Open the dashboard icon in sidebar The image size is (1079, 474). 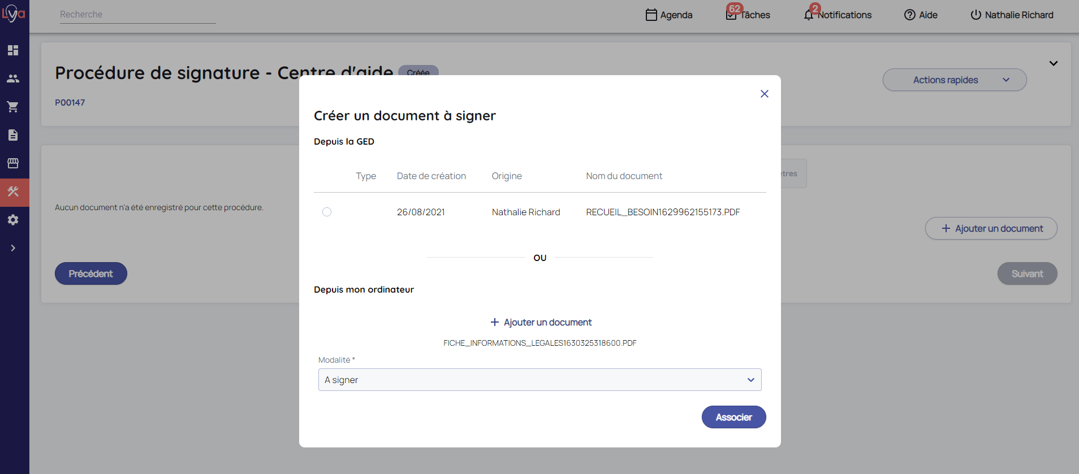pos(13,50)
